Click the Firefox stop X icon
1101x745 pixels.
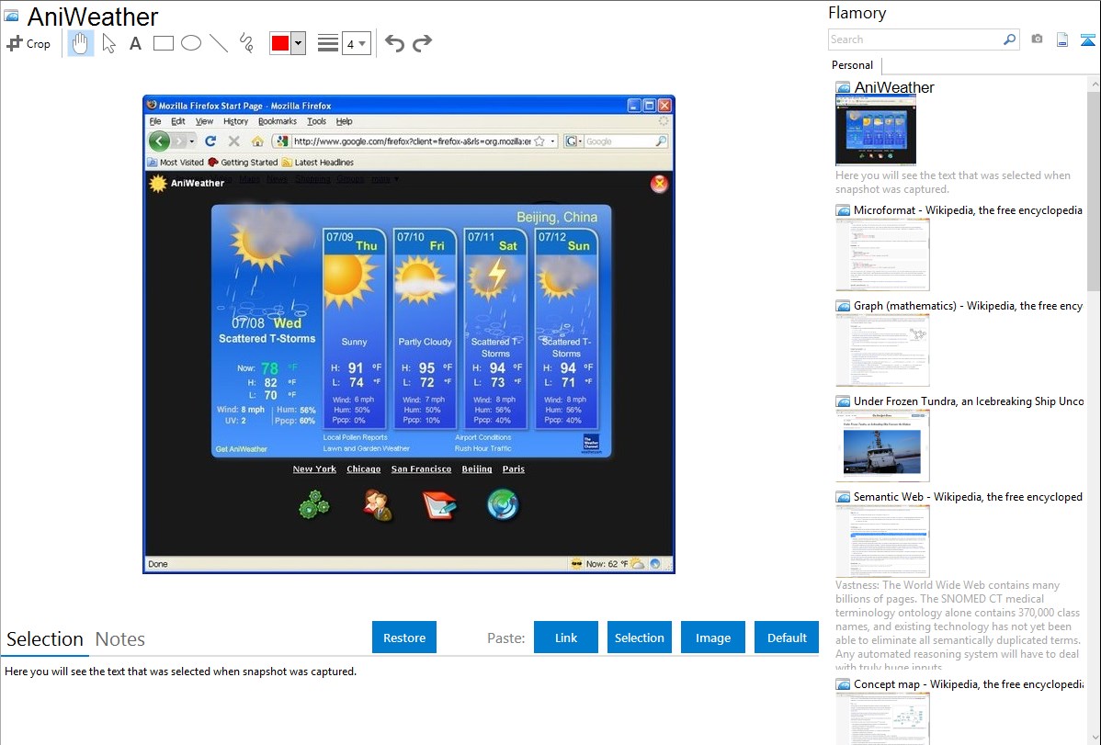tap(233, 141)
